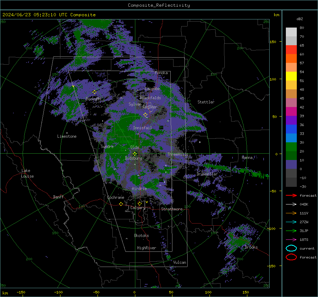318x297 pixels.
Task: Click the Olds map label
Action: coord(135,147)
